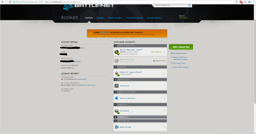
Task: Open the Download Clients link
Action: (180, 63)
